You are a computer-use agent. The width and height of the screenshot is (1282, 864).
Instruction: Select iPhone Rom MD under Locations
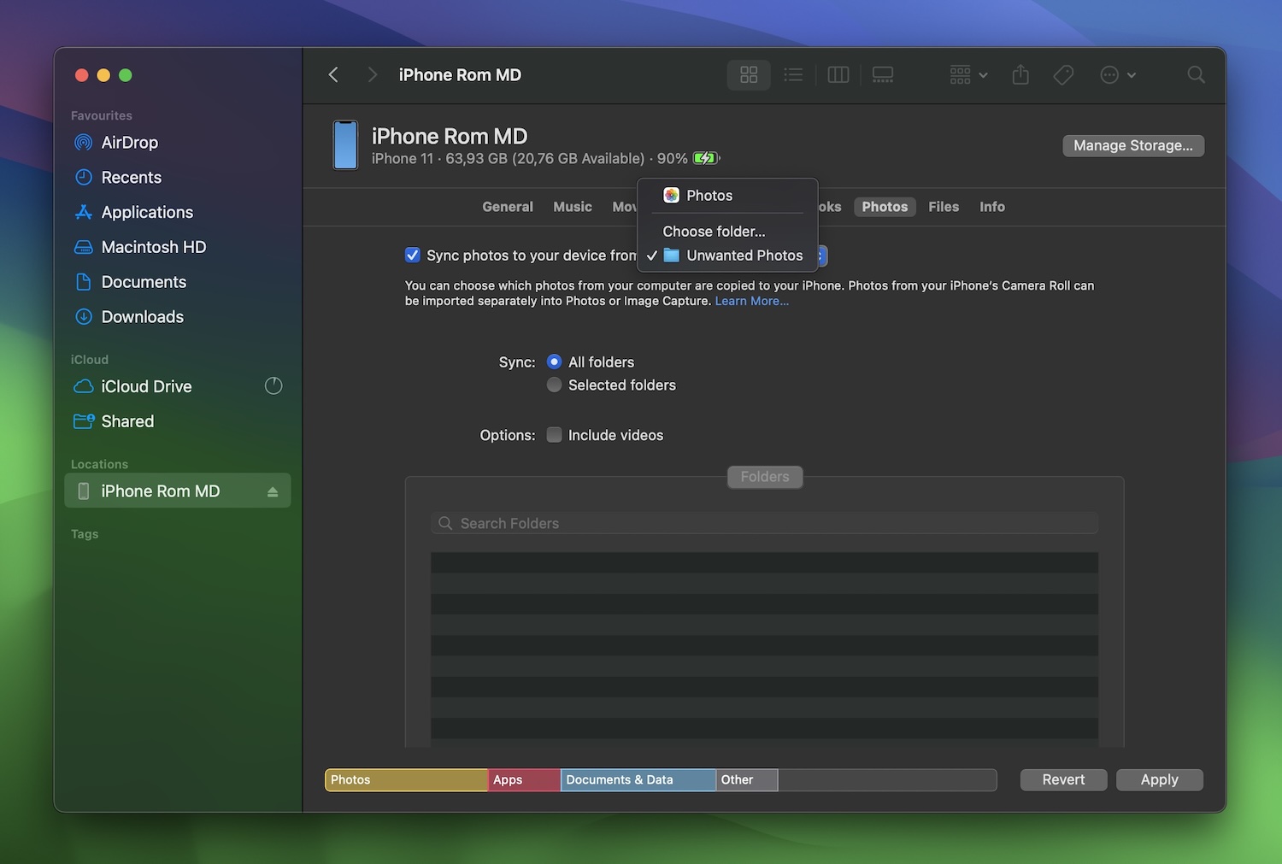[177, 491]
